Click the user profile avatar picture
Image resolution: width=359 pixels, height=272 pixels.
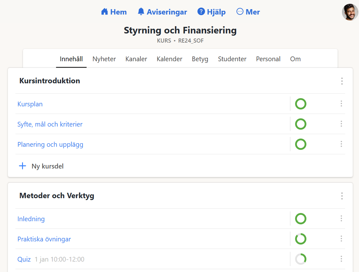[x=350, y=12]
